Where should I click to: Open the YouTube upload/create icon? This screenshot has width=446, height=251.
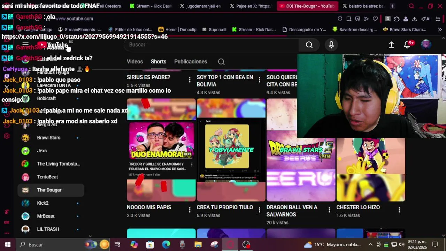[391, 45]
